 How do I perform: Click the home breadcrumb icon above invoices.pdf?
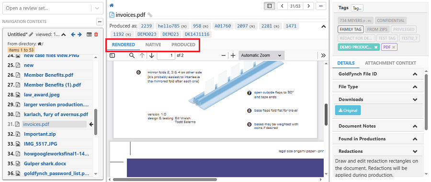click(x=112, y=5)
